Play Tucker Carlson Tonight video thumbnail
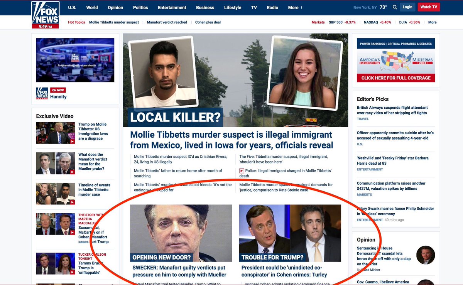463x285 pixels. pos(56,264)
